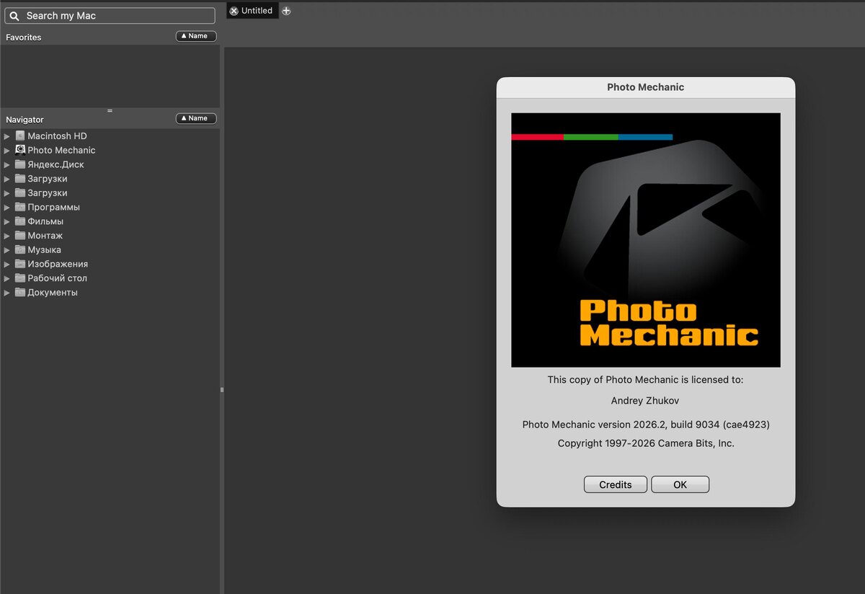Image resolution: width=865 pixels, height=594 pixels.
Task: Click the Copyright 1997-2026 Camera Bits text
Action: (646, 443)
